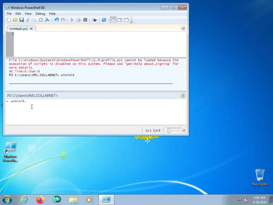Click inside the script editor line 1
This screenshot has width=273, height=205.
pos(100,33)
